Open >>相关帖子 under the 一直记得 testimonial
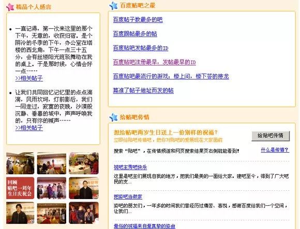This screenshot has height=229, width=300. pyautogui.click(x=29, y=78)
